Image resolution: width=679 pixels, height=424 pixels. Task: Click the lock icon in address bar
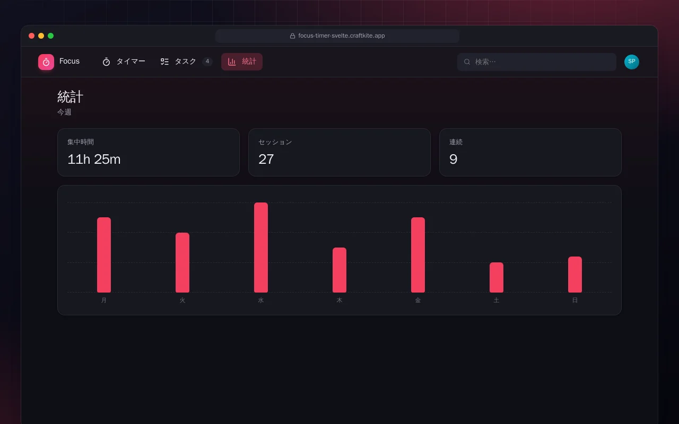pos(292,36)
